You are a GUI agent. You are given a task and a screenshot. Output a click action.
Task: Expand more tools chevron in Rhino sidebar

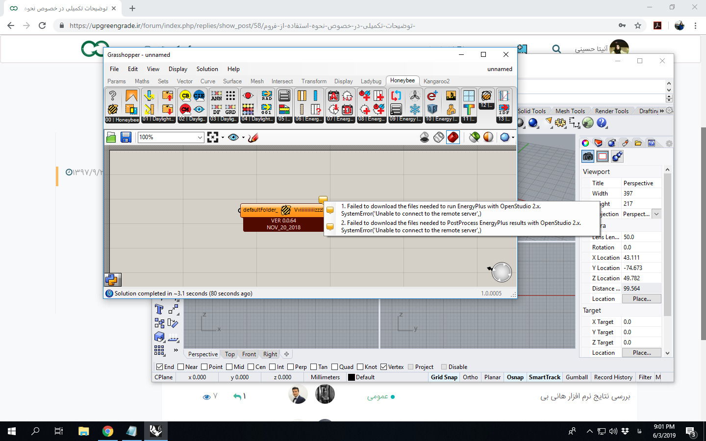coord(176,350)
